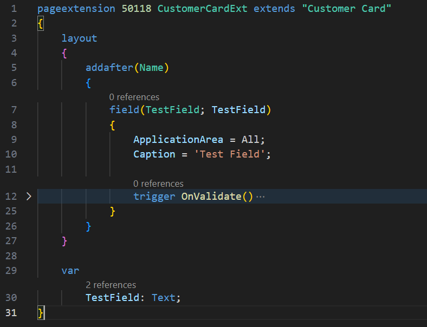Click line number 12 in gutter
This screenshot has height=327, width=427.
pyautogui.click(x=11, y=197)
